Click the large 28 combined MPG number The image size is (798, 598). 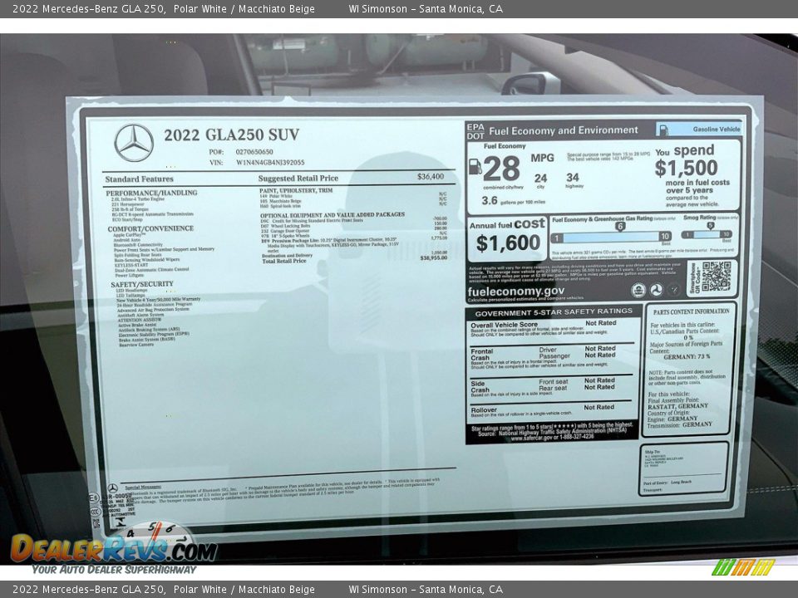tap(502, 169)
